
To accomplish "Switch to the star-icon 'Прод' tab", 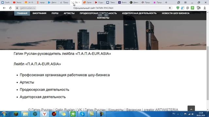I will coord(158,2).
